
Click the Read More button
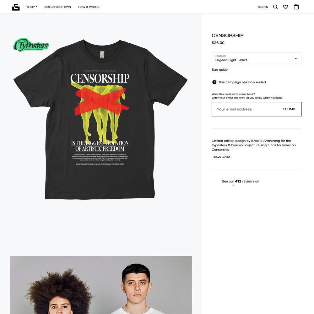(221, 157)
